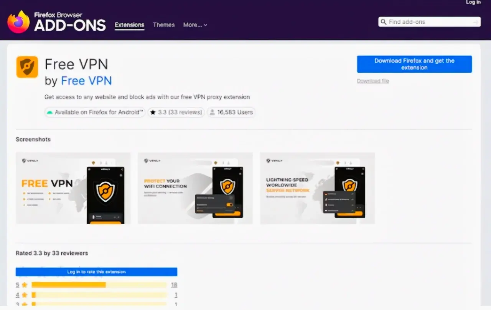Click the search submit arrow icon

[x=476, y=22]
